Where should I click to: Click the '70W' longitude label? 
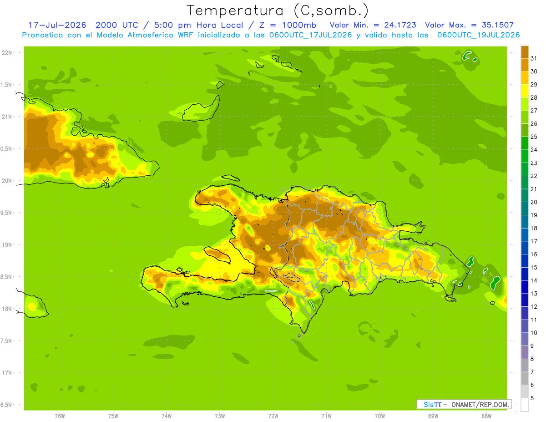click(x=380, y=416)
